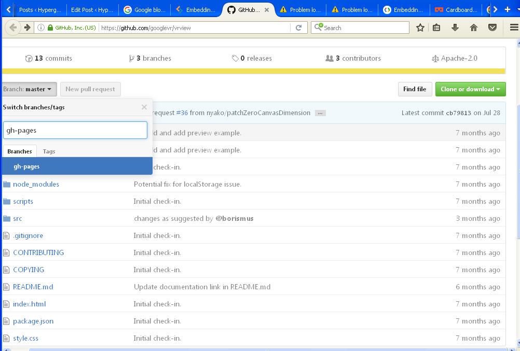Select the Tags tab in popup
520x351 pixels.
49,151
